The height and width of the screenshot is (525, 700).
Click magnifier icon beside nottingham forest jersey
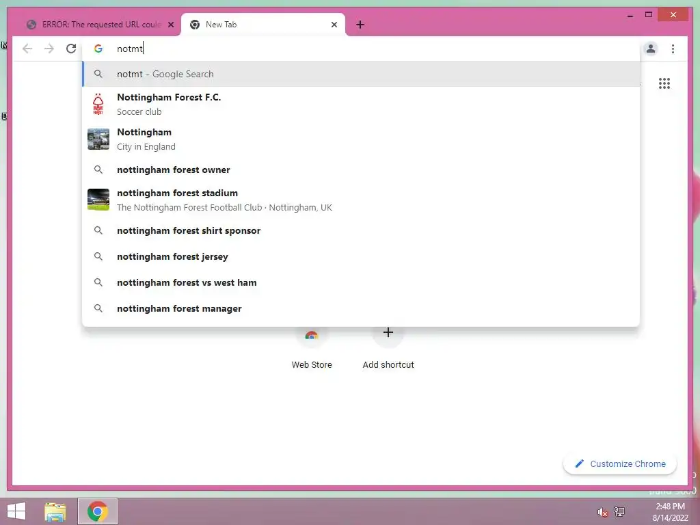click(98, 256)
